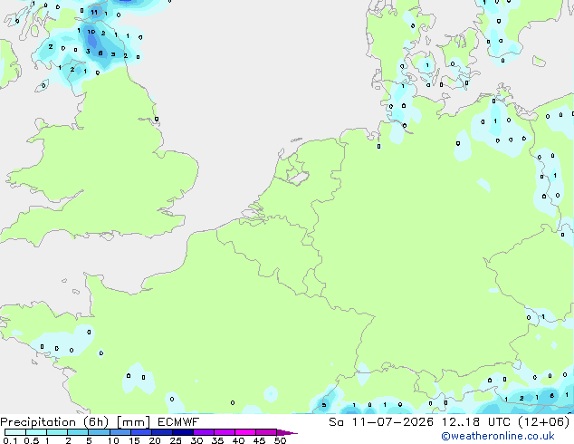The image size is (574, 444).
Task: Click the "12..18 UTC" time range text
Action: [475, 422]
